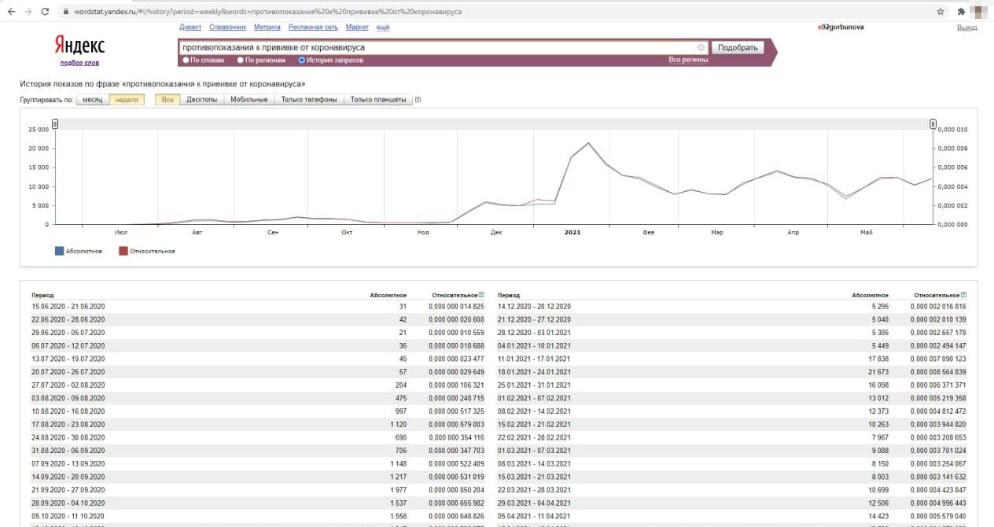Click the browser forward arrow

pos(28,12)
